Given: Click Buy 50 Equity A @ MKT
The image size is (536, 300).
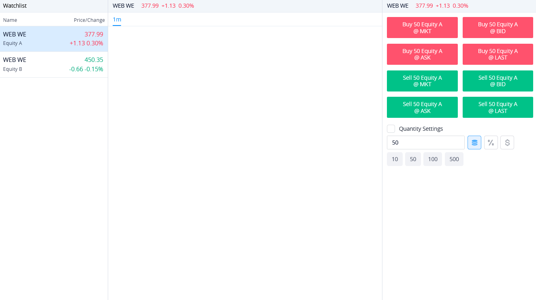Looking at the screenshot, I should (422, 28).
